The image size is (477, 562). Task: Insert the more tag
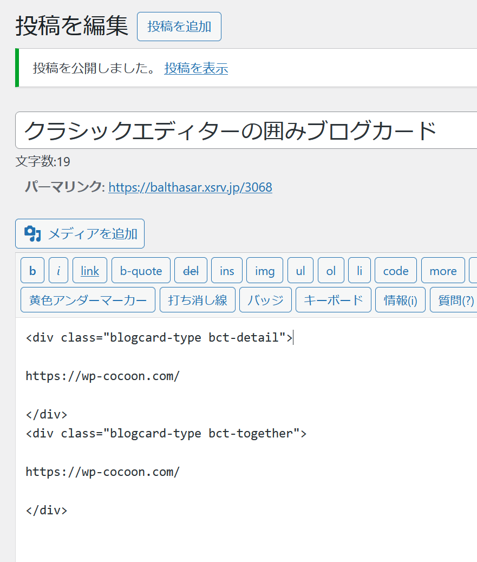click(x=443, y=270)
